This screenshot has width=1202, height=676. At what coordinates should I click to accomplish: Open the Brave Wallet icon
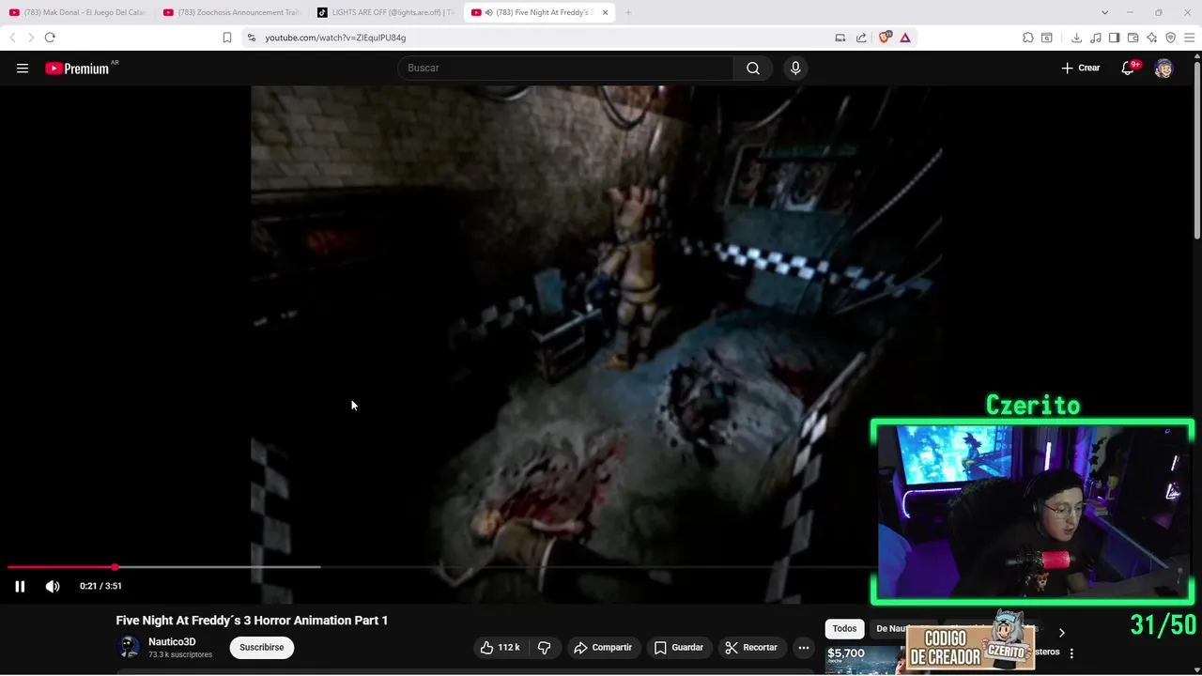click(x=1133, y=38)
